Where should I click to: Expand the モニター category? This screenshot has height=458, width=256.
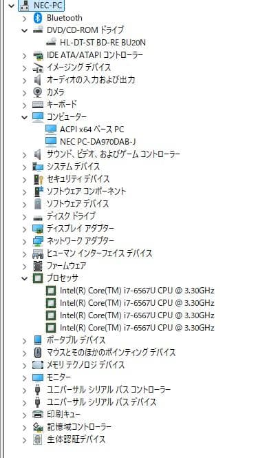point(25,377)
